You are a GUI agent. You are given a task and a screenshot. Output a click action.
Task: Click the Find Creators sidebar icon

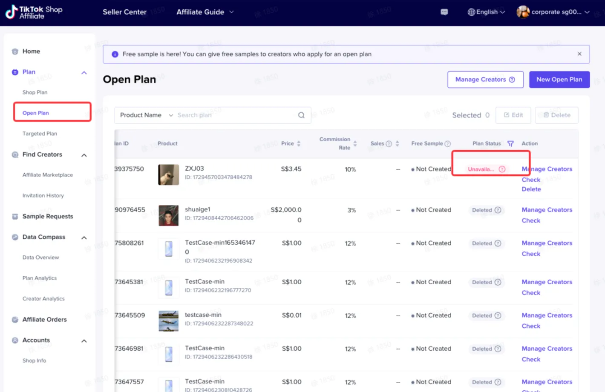point(15,155)
